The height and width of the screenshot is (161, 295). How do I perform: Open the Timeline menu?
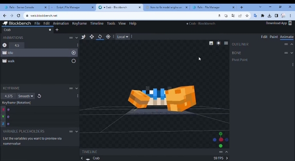click(x=97, y=23)
